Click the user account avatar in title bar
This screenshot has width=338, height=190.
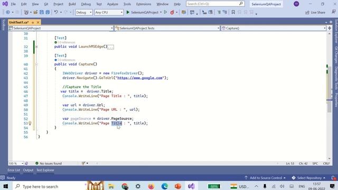coord(296,4)
